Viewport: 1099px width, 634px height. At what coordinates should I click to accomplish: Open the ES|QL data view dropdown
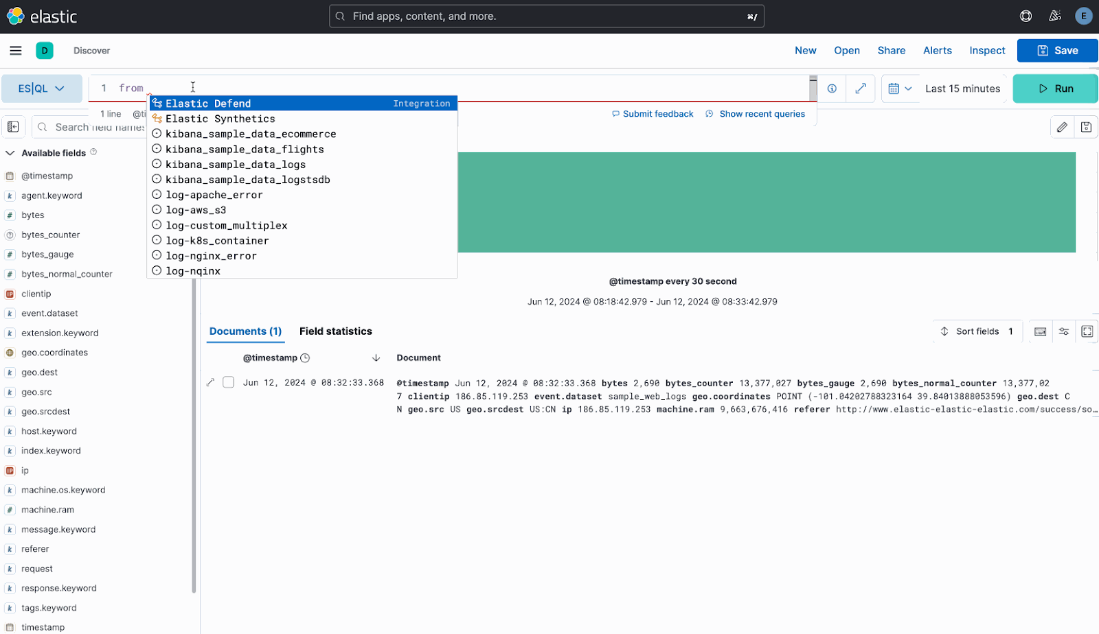41,89
